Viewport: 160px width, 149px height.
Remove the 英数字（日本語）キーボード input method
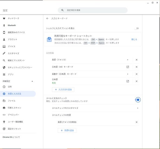(136, 74)
